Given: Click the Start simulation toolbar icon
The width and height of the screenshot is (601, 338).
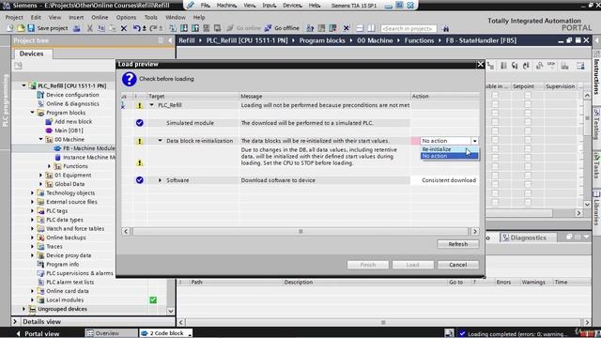Looking at the screenshot, I should click(207, 28).
